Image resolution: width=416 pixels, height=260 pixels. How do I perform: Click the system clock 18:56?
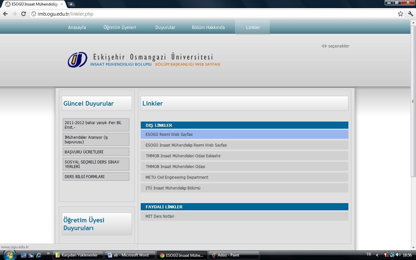[407, 255]
